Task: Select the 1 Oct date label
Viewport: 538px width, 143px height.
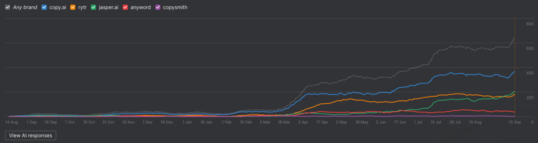Action: tap(70, 122)
